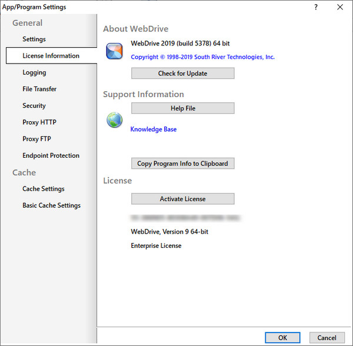Click the Check for Update button
Image resolution: width=353 pixels, height=346 pixels.
tap(183, 74)
